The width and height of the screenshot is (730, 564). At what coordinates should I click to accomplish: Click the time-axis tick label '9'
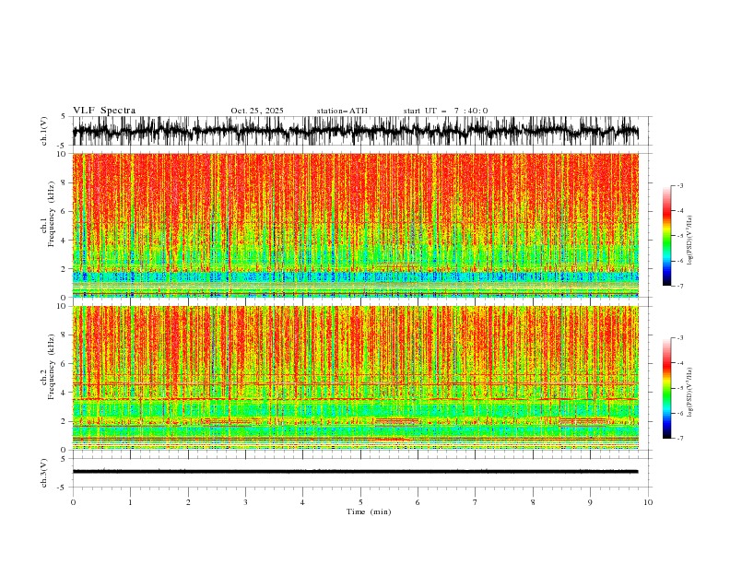(590, 502)
